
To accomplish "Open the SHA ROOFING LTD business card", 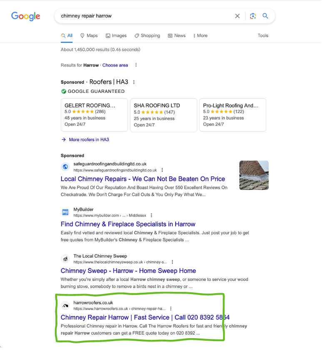I will click(164, 115).
